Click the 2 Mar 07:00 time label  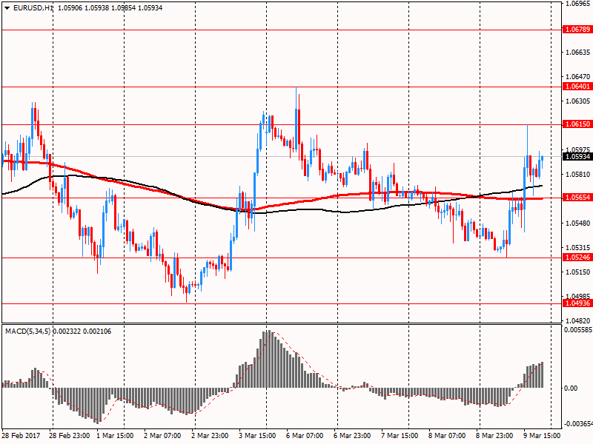(x=162, y=435)
